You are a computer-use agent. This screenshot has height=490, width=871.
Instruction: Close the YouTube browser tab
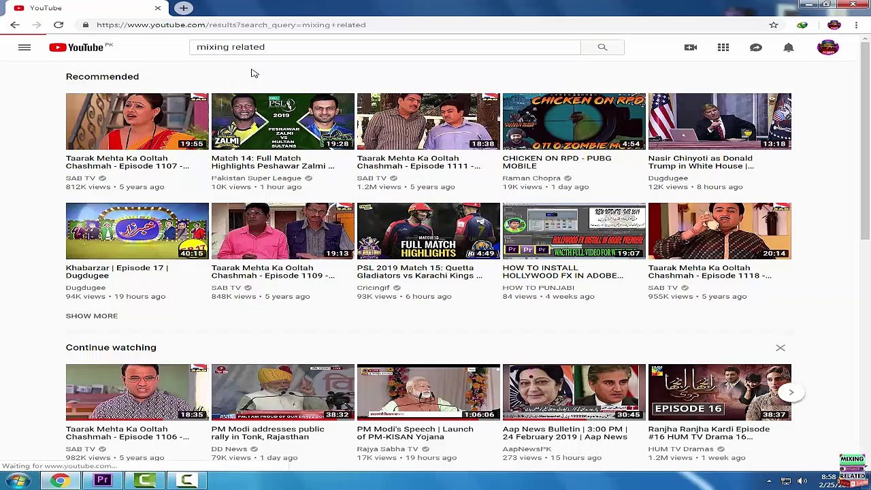pyautogui.click(x=158, y=8)
